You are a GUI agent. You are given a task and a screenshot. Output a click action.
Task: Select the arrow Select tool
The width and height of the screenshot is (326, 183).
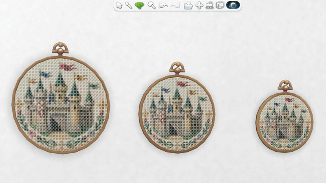point(119,5)
